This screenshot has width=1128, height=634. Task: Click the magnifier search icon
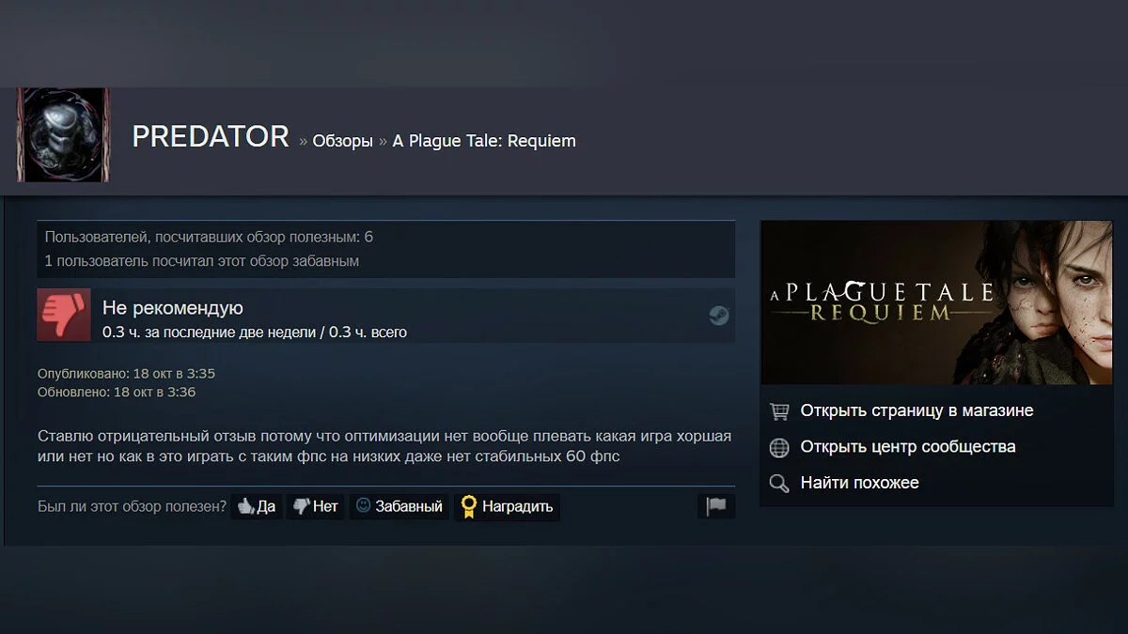779,484
